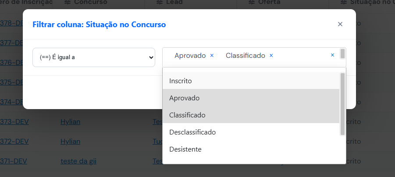The width and height of the screenshot is (395, 177).
Task: Remove the Classificado tag from filter
Action: [x=271, y=56]
